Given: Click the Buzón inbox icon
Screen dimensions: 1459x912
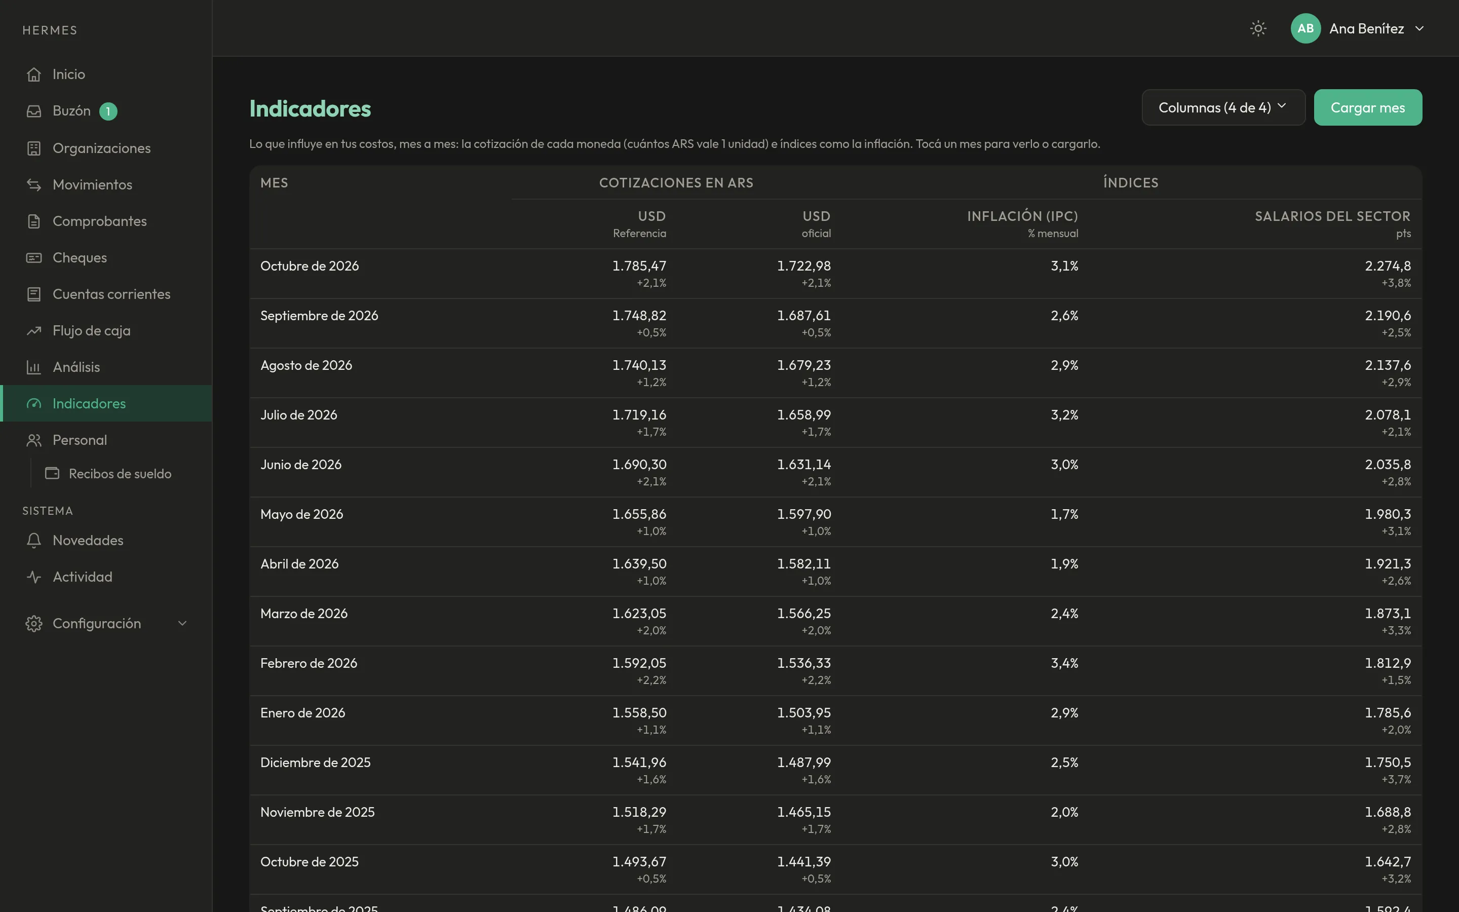Looking at the screenshot, I should pyautogui.click(x=34, y=111).
